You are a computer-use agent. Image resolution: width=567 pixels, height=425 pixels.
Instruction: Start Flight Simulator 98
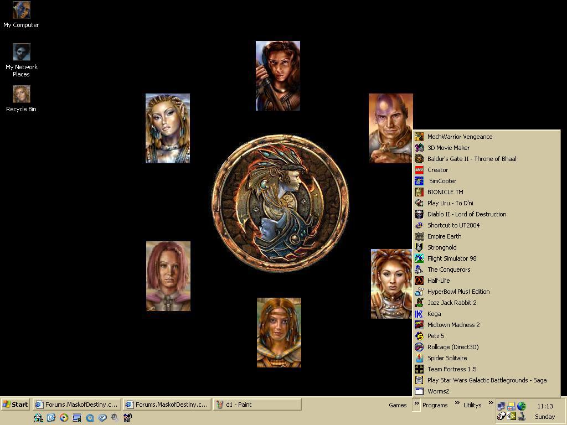(x=486, y=258)
